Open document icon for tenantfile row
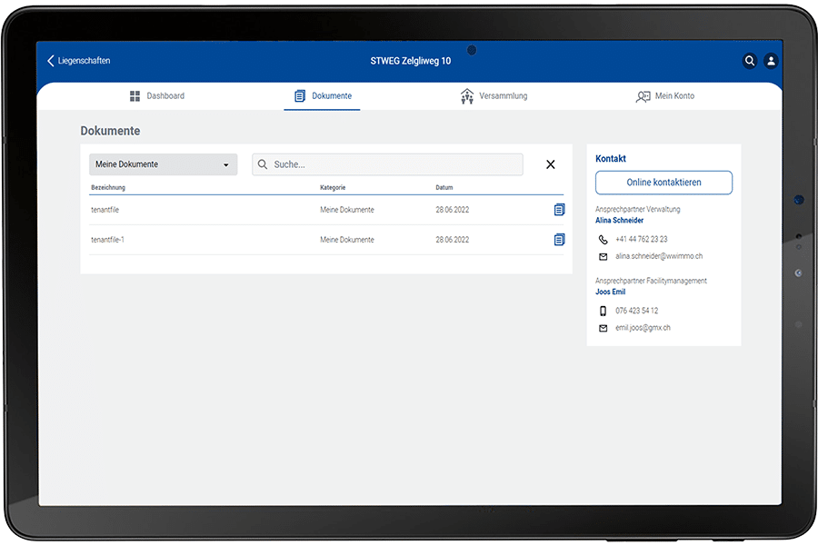Screen dimensions: 818x545 tap(559, 210)
